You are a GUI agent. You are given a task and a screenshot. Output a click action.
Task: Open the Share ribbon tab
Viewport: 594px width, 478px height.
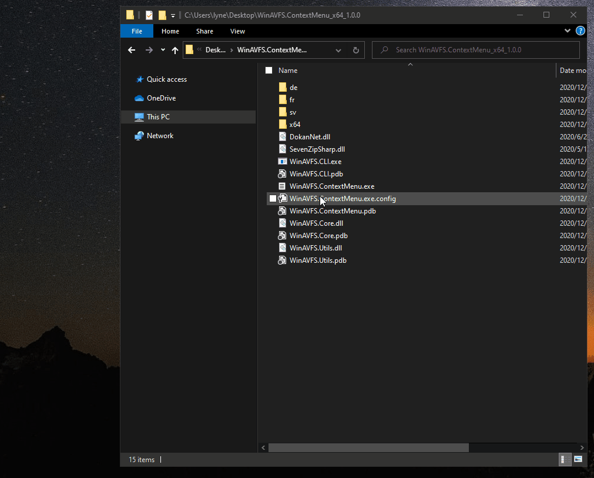[204, 31]
